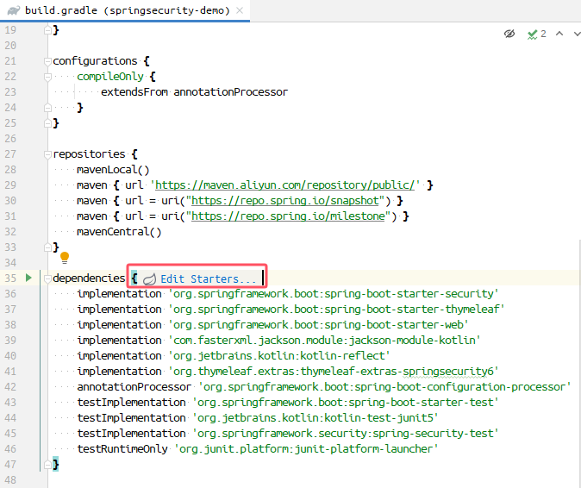Click the dependencies keyword
The height and width of the screenshot is (488, 581).
tap(89, 278)
